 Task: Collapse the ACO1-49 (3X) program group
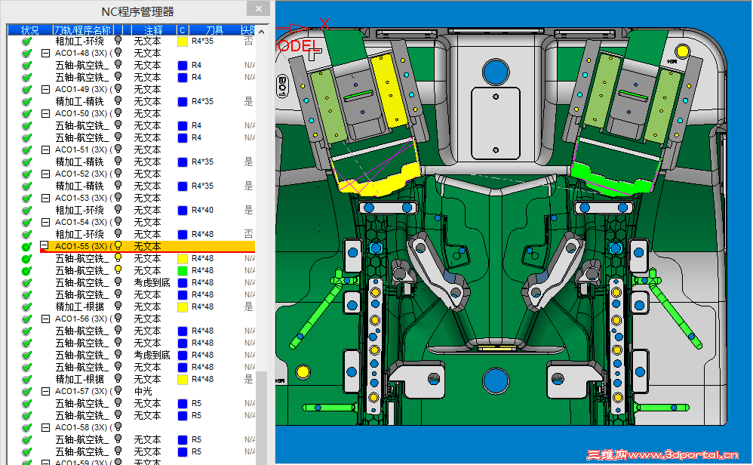pyautogui.click(x=45, y=89)
